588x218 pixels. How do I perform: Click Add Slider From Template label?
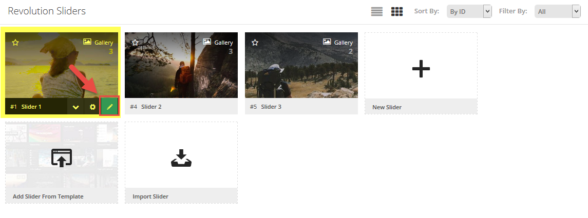pos(48,196)
